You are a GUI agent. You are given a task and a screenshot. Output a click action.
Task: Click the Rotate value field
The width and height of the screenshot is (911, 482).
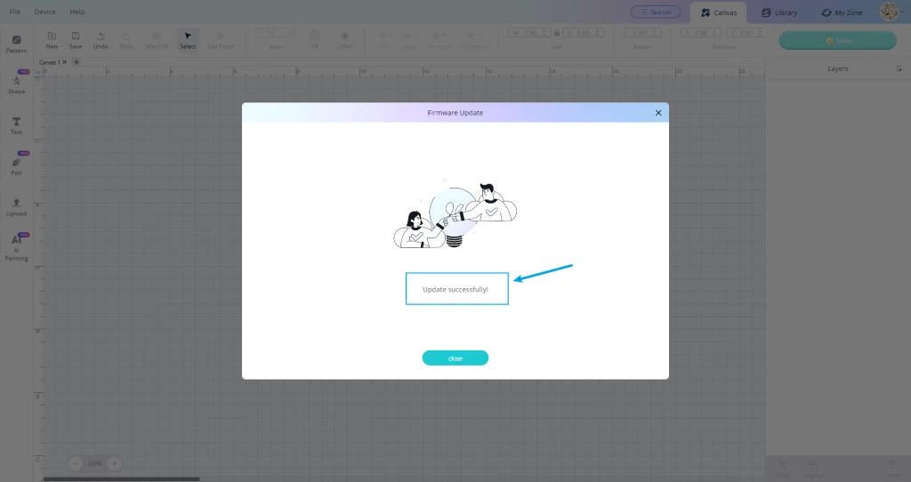click(x=642, y=33)
